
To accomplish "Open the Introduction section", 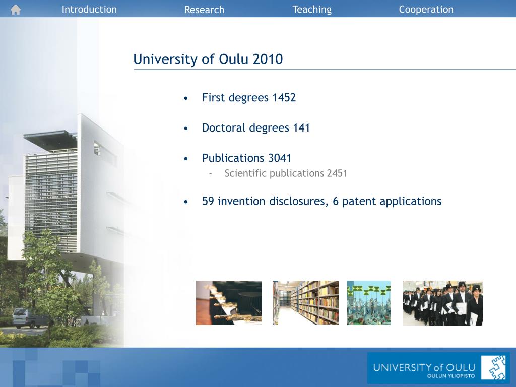I will coord(89,9).
